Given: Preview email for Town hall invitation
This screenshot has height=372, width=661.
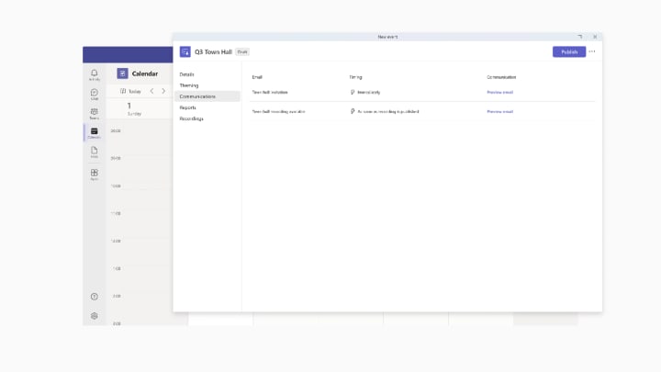Looking at the screenshot, I should tap(500, 92).
